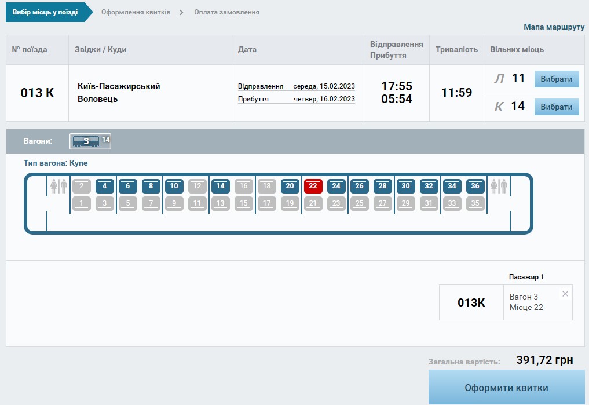
Task: Click the Вибір місць у поїзді step
Action: (x=45, y=12)
